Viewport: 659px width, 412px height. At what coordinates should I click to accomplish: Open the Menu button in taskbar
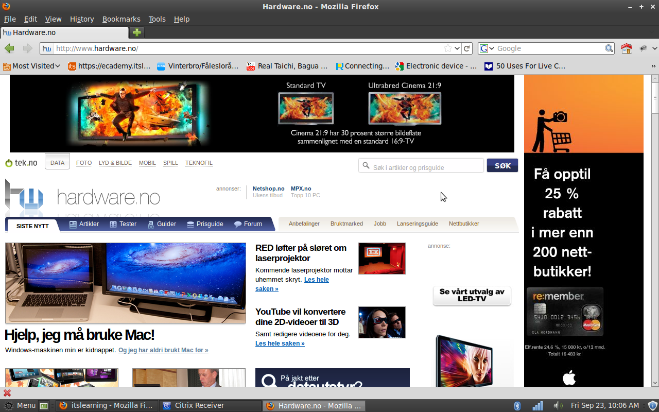(20, 406)
